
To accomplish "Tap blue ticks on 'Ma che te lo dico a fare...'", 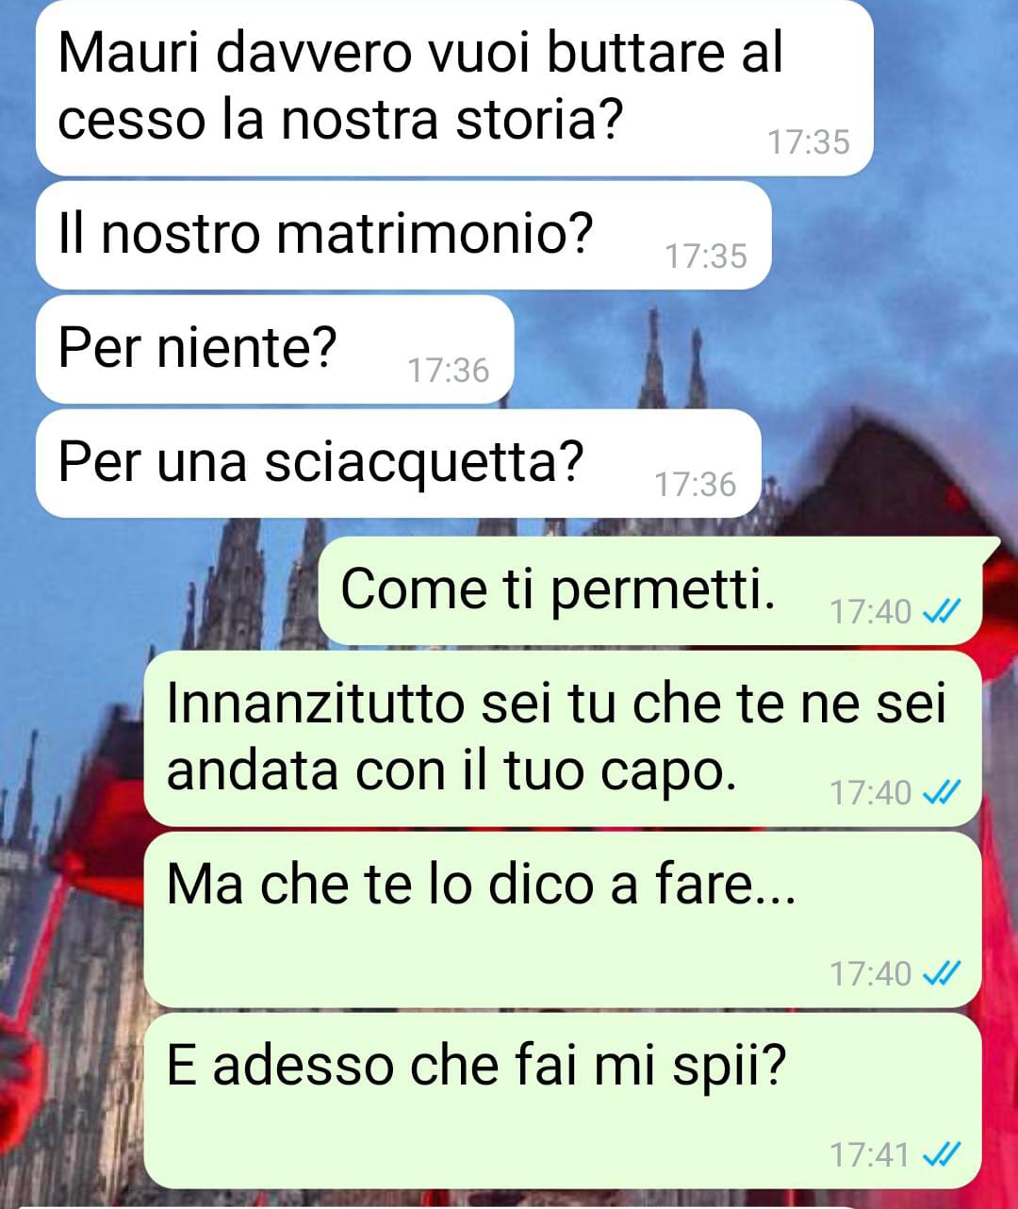I will (941, 973).
